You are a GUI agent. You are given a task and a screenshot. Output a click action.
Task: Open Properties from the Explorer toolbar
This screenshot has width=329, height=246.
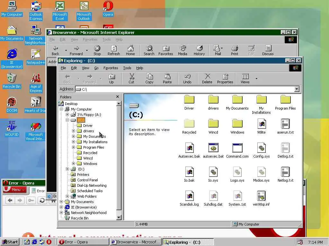coord(225,78)
